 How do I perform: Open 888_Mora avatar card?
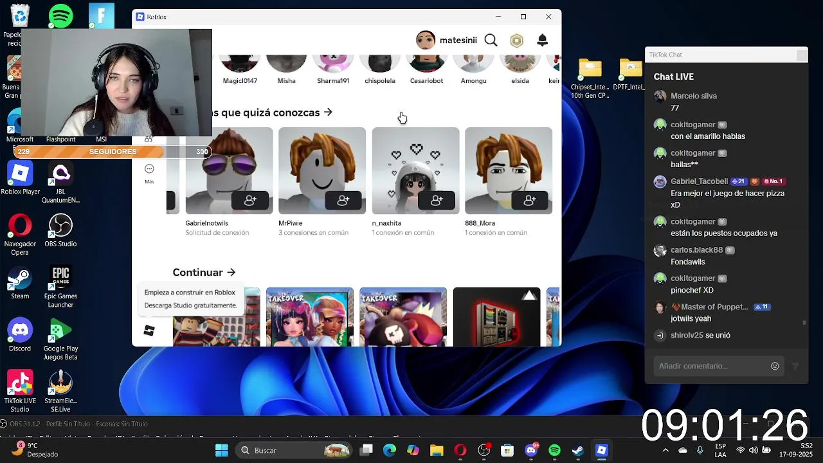tap(509, 170)
